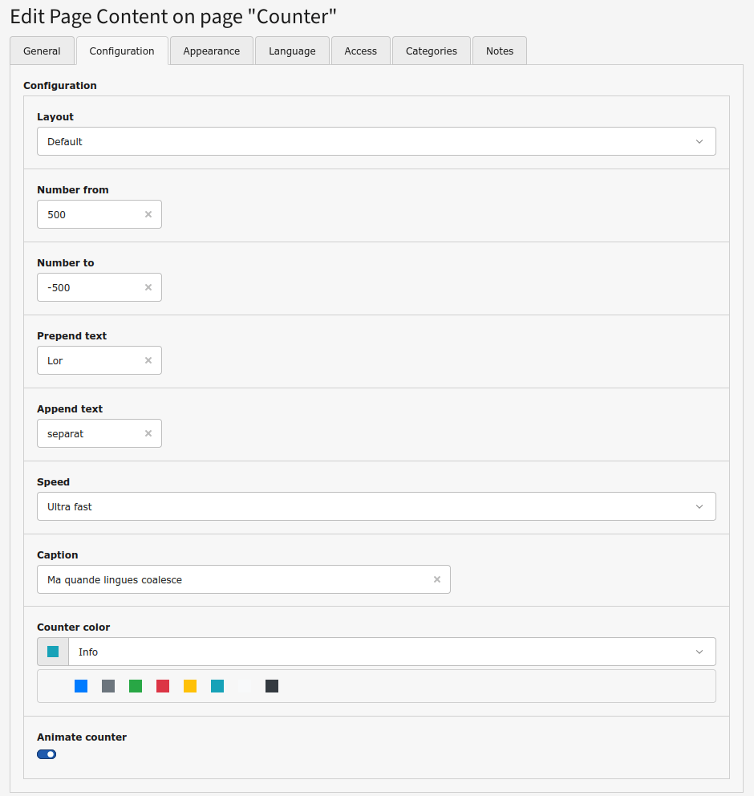Toggle the Animate counter switch
The height and width of the screenshot is (796, 754).
(x=47, y=754)
